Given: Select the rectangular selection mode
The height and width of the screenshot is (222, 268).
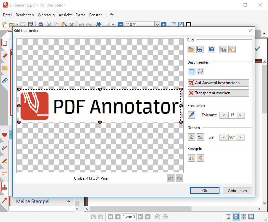Looking at the screenshot, I should pos(191,71).
